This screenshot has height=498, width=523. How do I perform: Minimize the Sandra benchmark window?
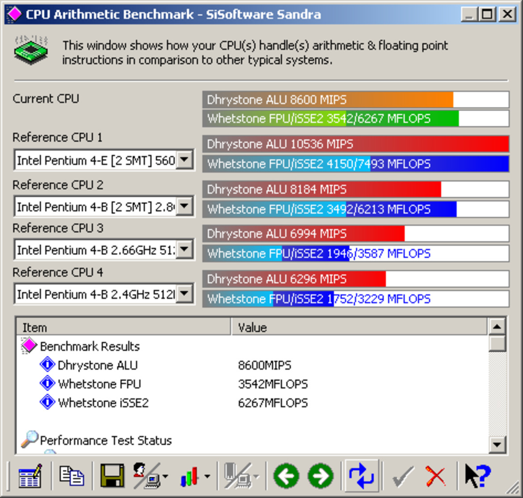[468, 14]
